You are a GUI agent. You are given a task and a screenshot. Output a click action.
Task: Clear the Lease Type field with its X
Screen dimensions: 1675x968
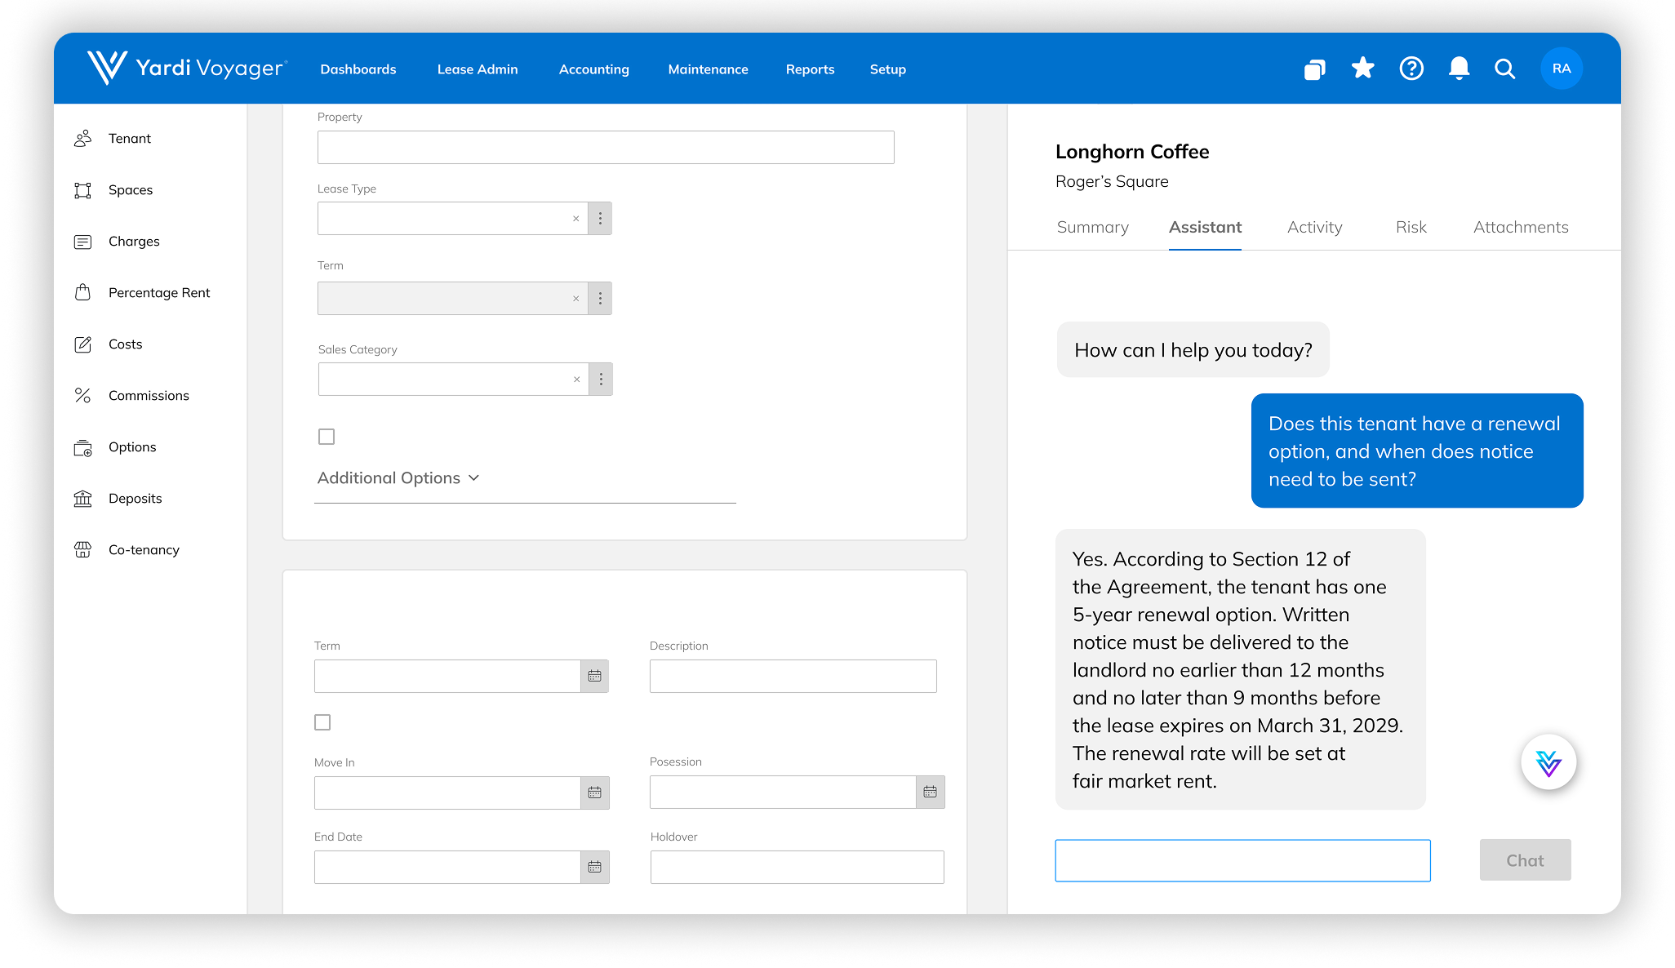click(x=575, y=219)
